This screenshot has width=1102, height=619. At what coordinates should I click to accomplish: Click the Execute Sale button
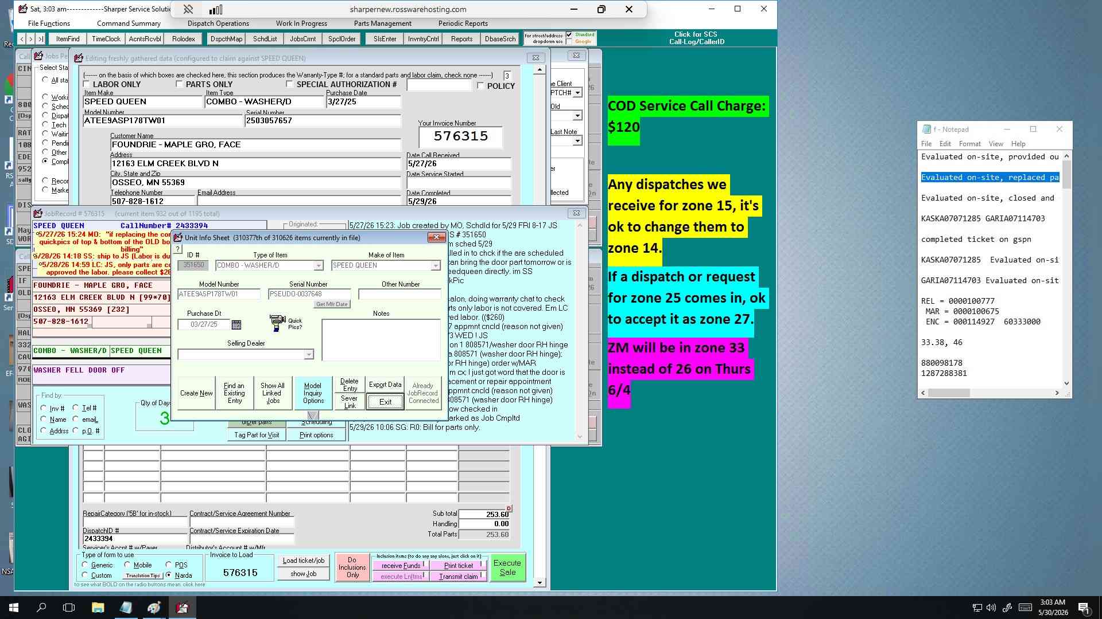(x=507, y=567)
